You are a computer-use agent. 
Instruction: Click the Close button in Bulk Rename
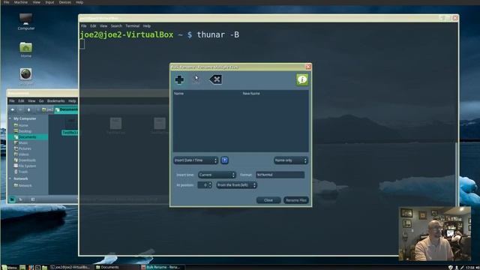click(268, 200)
